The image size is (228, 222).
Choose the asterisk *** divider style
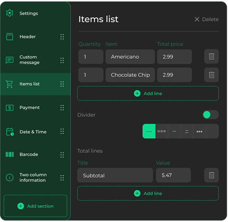click(x=200, y=132)
